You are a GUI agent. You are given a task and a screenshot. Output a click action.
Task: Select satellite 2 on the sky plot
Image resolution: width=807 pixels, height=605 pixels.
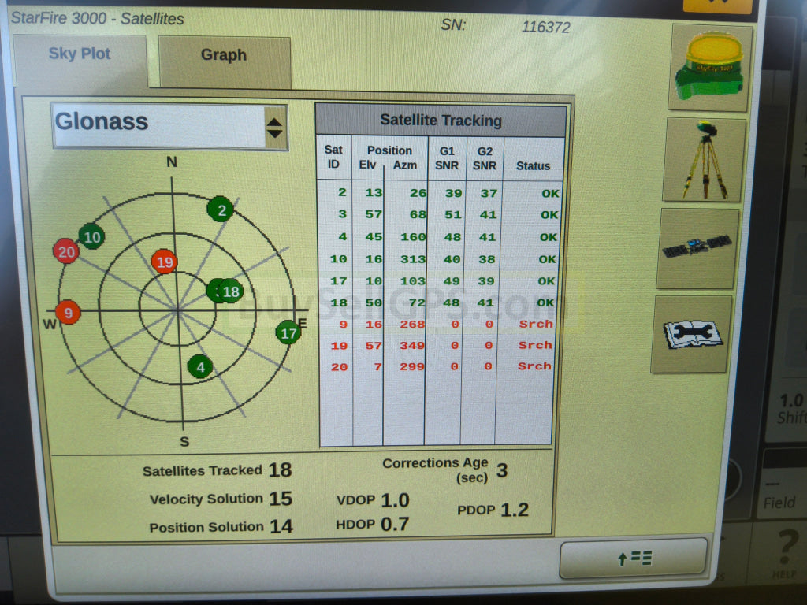click(x=221, y=210)
